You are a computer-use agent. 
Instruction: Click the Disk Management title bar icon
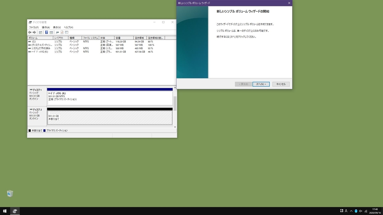click(x=30, y=22)
